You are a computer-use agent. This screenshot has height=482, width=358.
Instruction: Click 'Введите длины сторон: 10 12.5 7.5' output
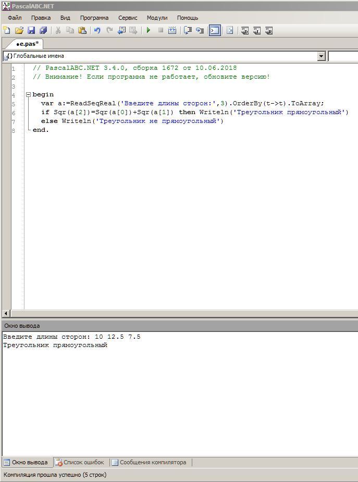coord(71,337)
